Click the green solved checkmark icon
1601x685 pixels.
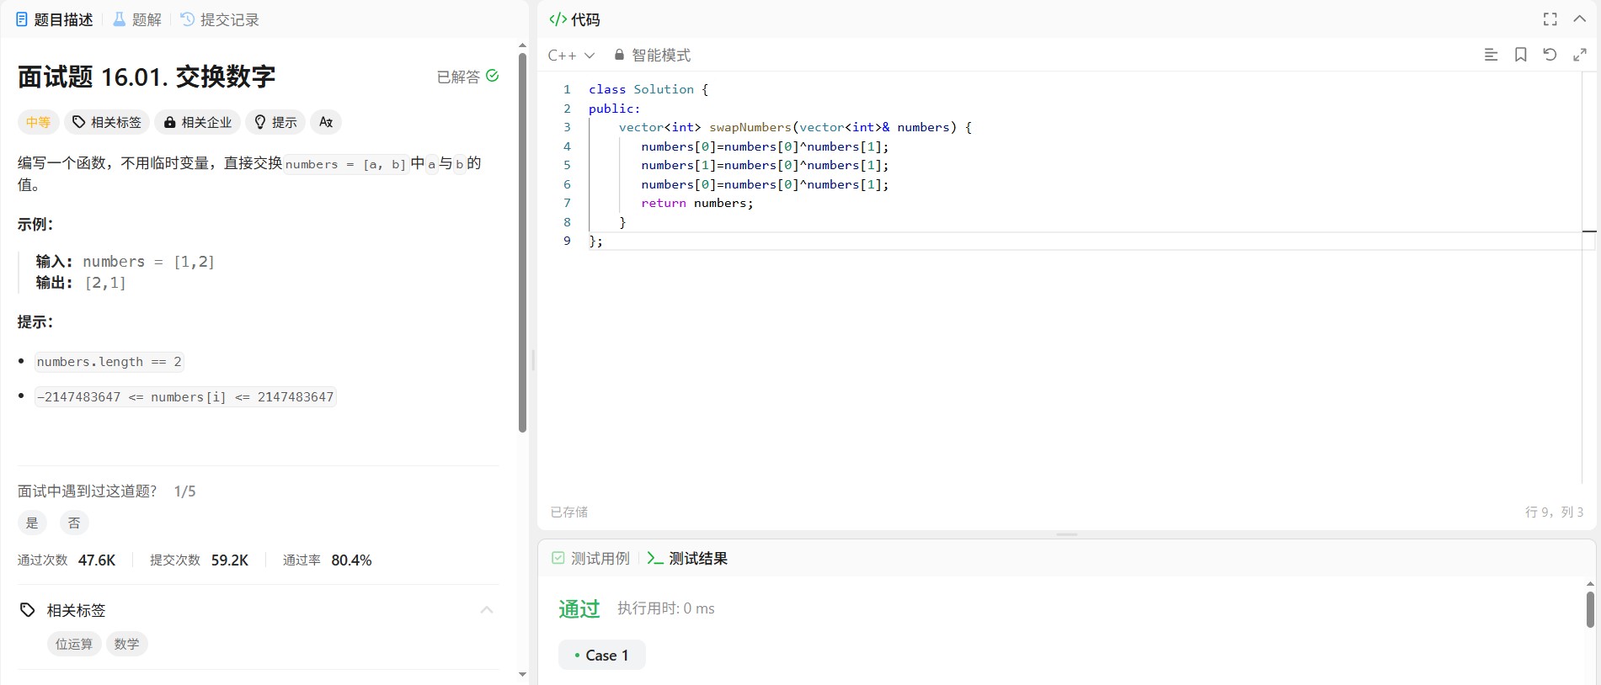[x=493, y=76]
